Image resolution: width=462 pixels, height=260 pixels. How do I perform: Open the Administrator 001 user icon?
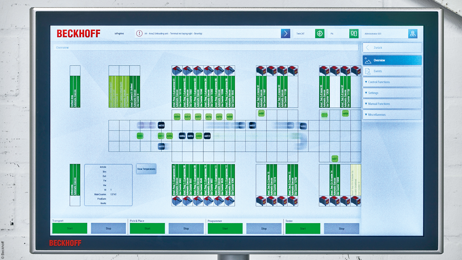[x=413, y=34]
